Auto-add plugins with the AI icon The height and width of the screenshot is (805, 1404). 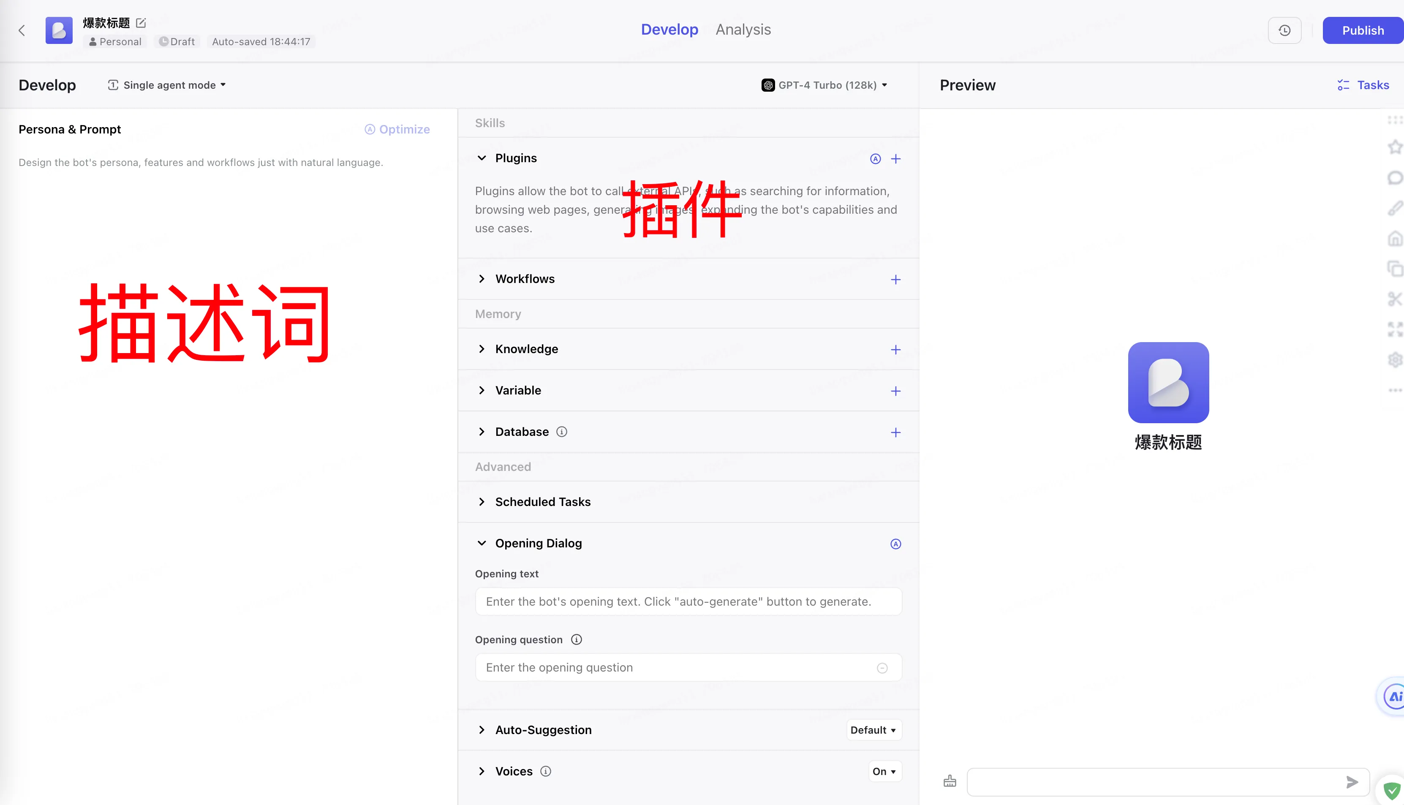point(875,159)
